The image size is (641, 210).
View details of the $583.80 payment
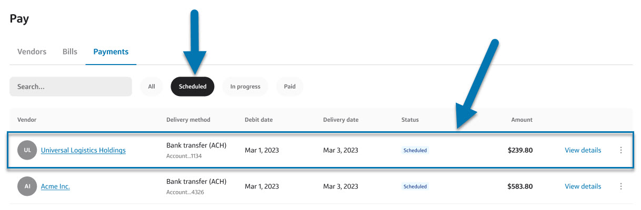[583, 186]
